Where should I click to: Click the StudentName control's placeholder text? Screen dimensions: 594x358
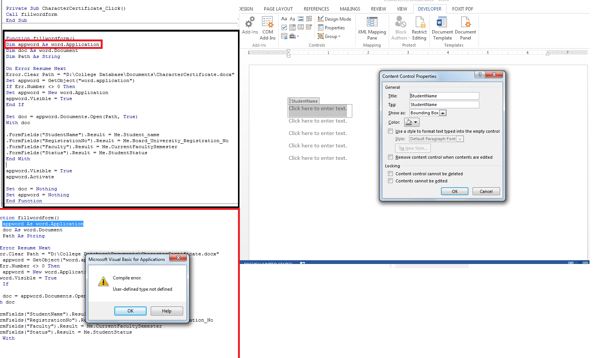pos(318,108)
